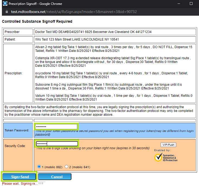
Task: Click the oxycodone 10 mg prescription entry
Action: point(112,75)
